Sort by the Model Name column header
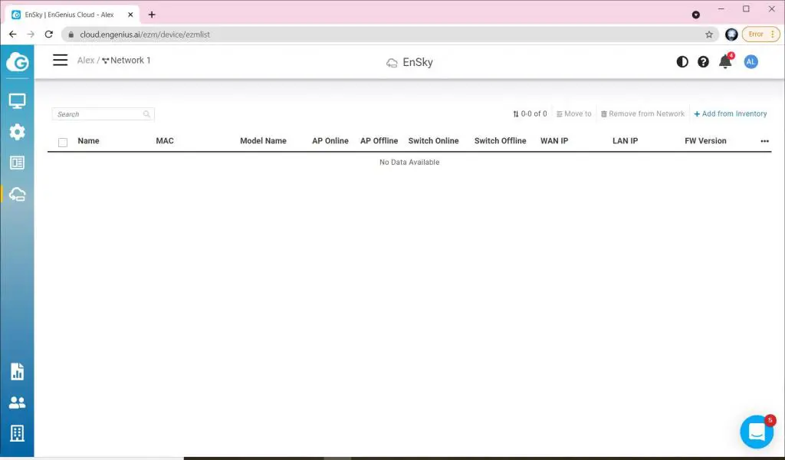Screen dimensions: 785x460 tap(264, 141)
